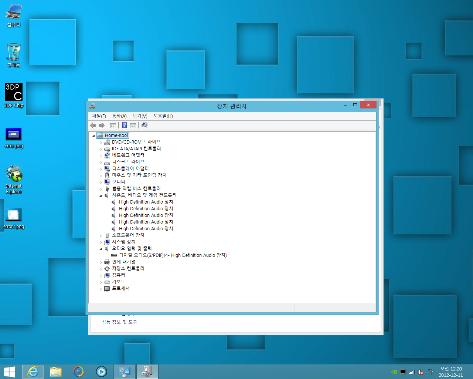Scan for hardware changes toolbar icon
This screenshot has width=473, height=379.
coord(144,125)
